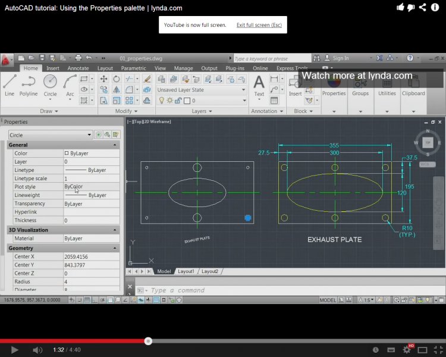Click the YouTube mute speaker icon
This screenshot has height=357, width=446.
37,350
